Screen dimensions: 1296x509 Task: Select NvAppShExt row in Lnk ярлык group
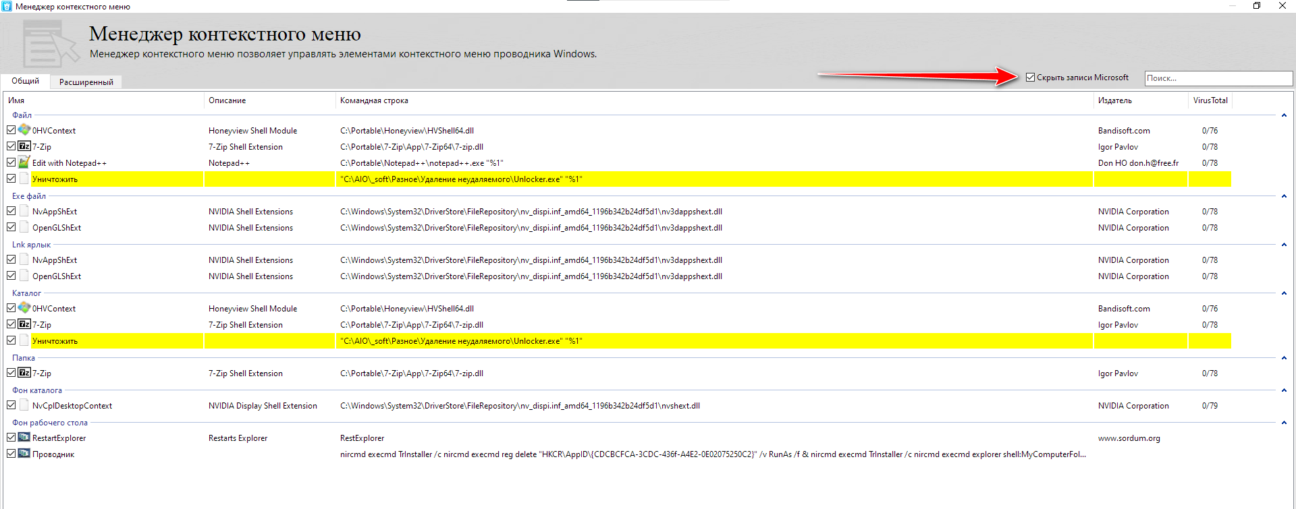617,260
